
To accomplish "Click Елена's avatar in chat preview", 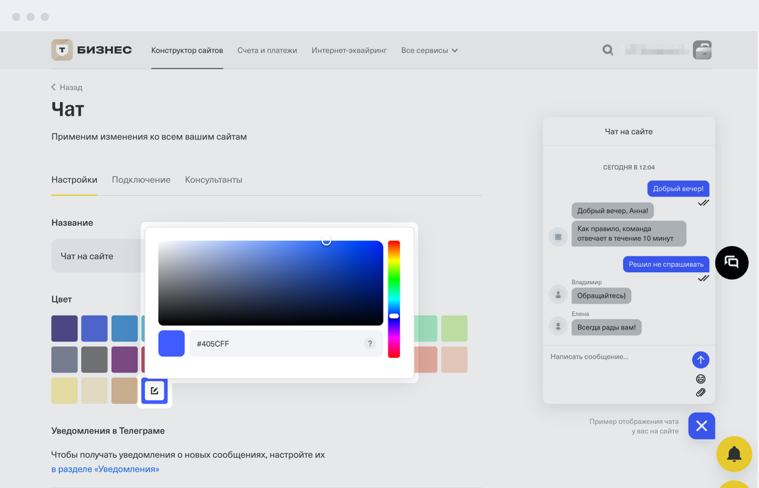I will point(558,326).
